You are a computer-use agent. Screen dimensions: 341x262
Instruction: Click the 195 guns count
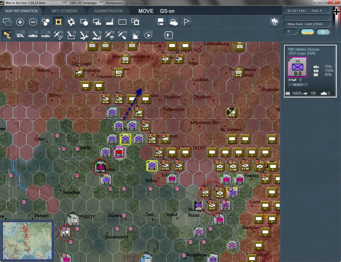(313, 93)
